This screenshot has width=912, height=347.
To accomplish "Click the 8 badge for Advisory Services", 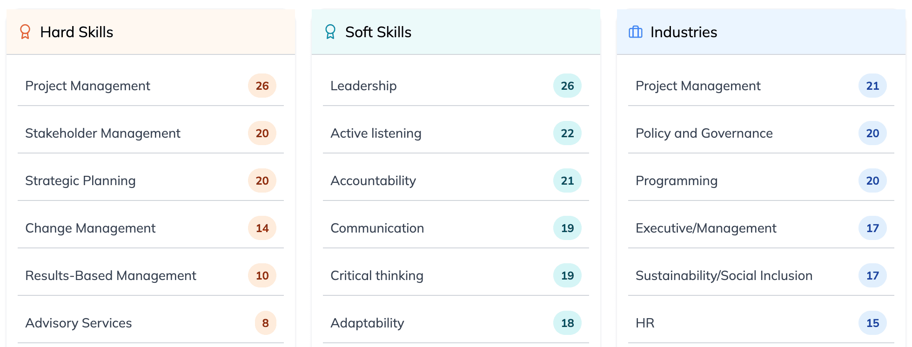I will (265, 323).
